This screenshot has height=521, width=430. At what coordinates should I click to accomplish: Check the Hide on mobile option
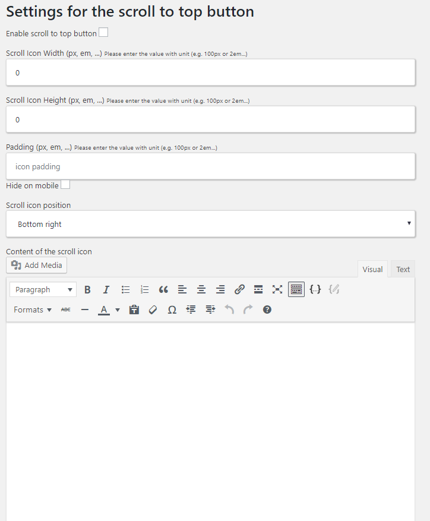pos(65,184)
